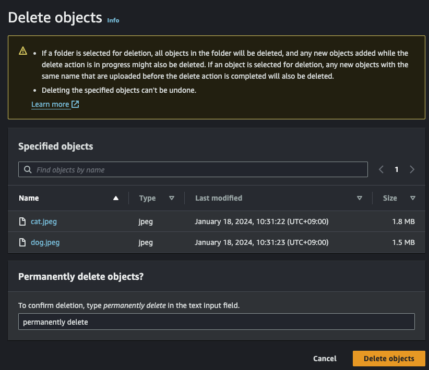Image resolution: width=429 pixels, height=370 pixels.
Task: Click the warning triangle icon
Action: [23, 51]
